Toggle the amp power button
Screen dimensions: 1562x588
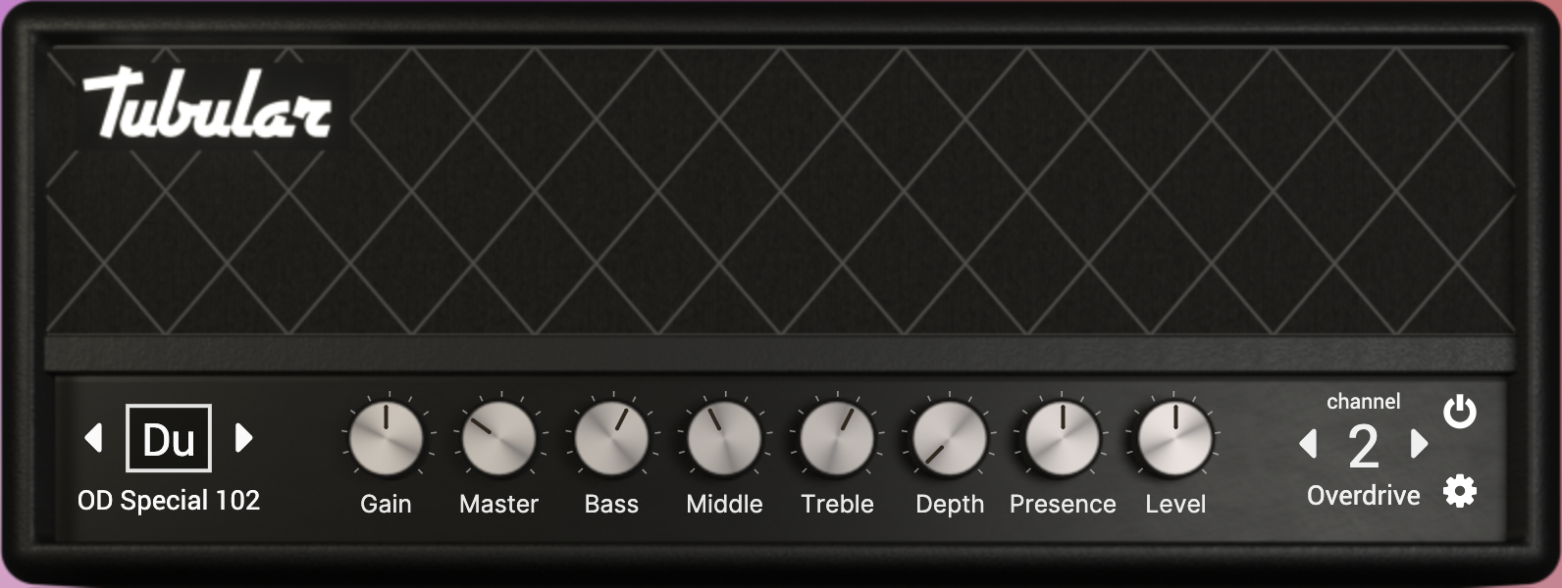coord(1459,412)
